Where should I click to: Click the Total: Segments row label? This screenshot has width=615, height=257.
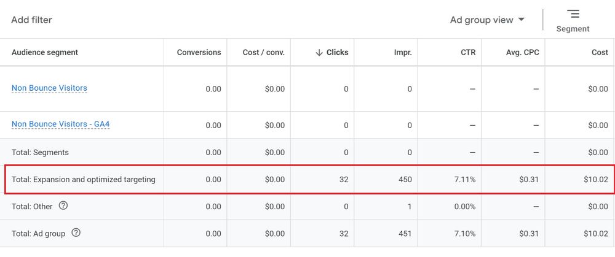pos(40,152)
